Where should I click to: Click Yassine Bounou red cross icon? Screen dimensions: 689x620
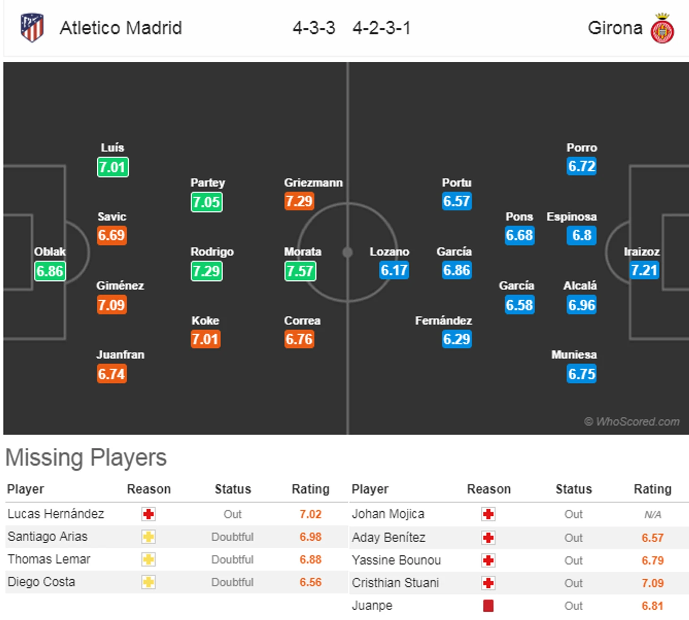coord(488,560)
